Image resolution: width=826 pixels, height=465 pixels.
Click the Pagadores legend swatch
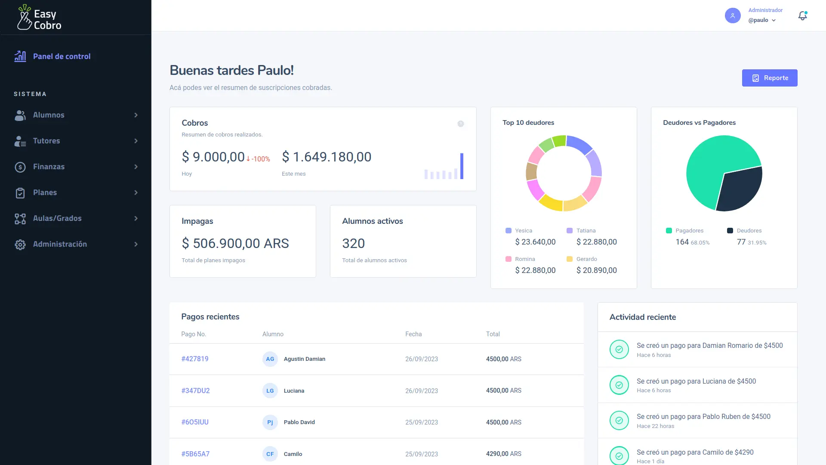point(669,231)
